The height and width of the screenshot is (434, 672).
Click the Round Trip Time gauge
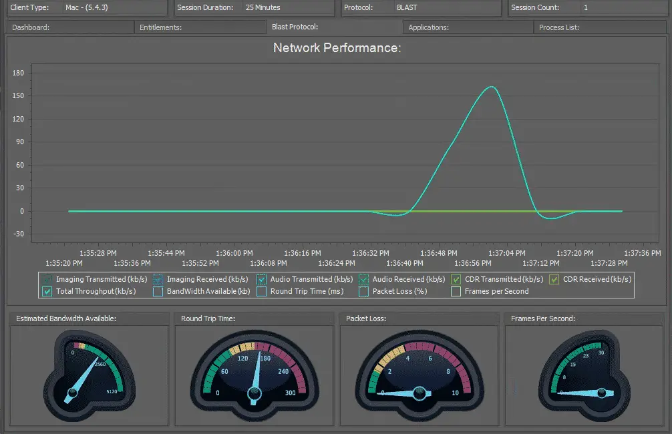coord(255,375)
